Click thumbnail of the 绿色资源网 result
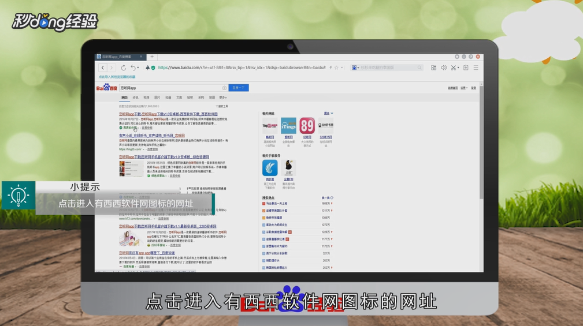The image size is (583, 326). 131,168
